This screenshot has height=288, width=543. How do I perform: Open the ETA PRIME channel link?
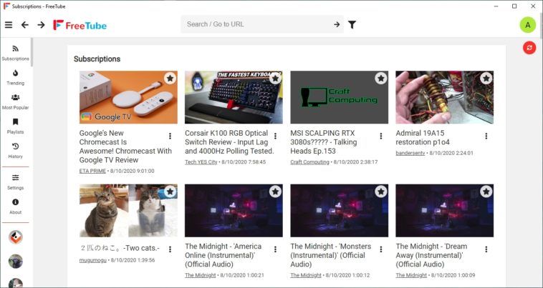tap(92, 171)
